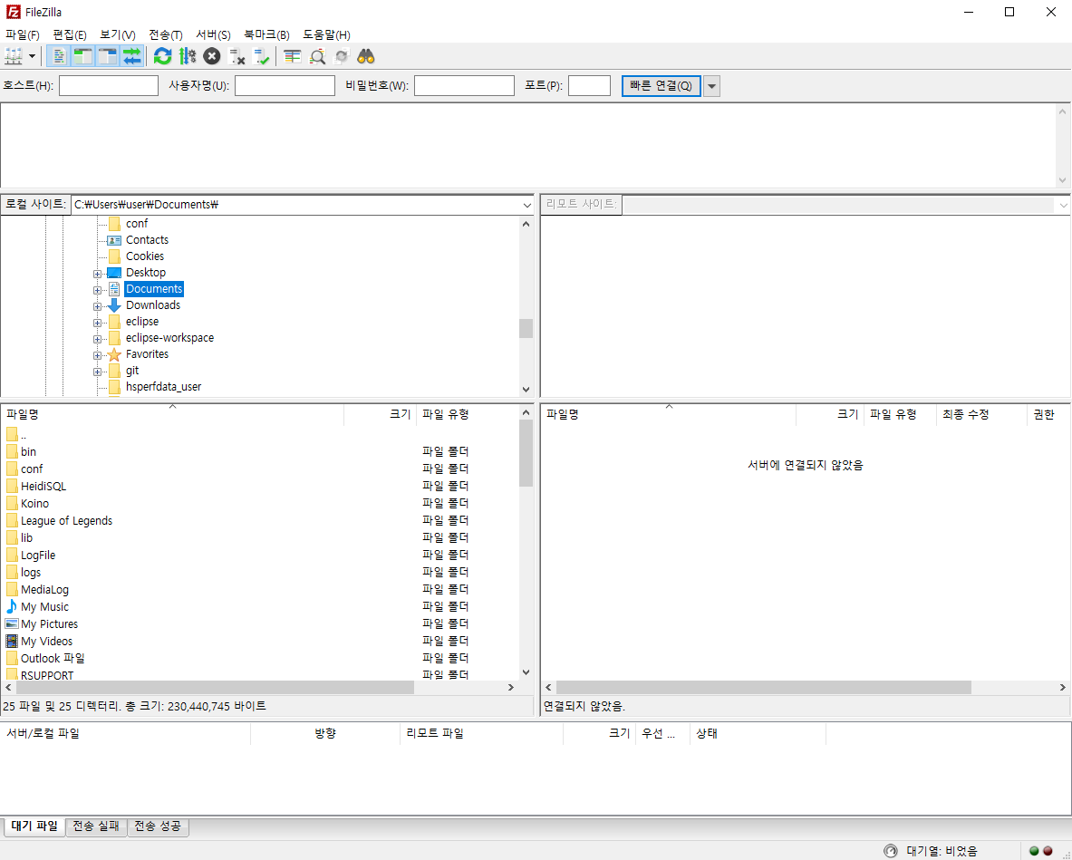Select Downloads folder in tree
The width and height of the screenshot is (1072, 860).
pyautogui.click(x=153, y=305)
